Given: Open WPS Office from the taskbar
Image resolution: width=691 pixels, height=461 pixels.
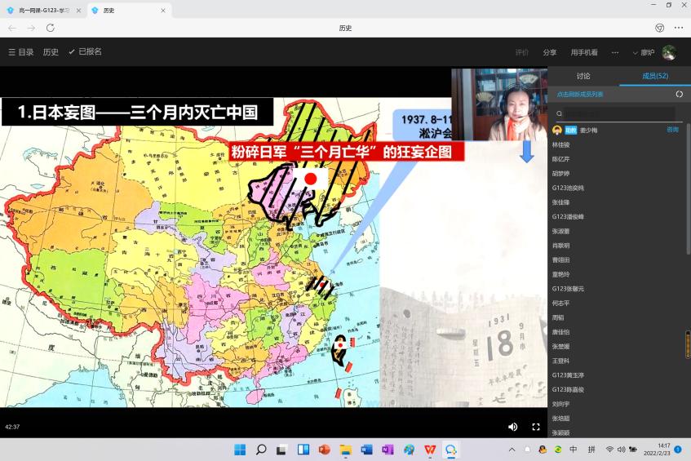Looking at the screenshot, I should [429, 450].
